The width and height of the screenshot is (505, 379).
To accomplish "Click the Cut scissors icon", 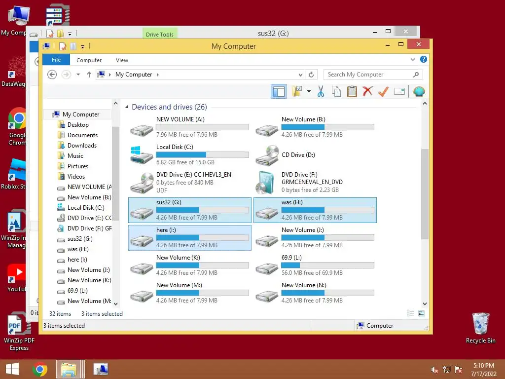I will (321, 91).
